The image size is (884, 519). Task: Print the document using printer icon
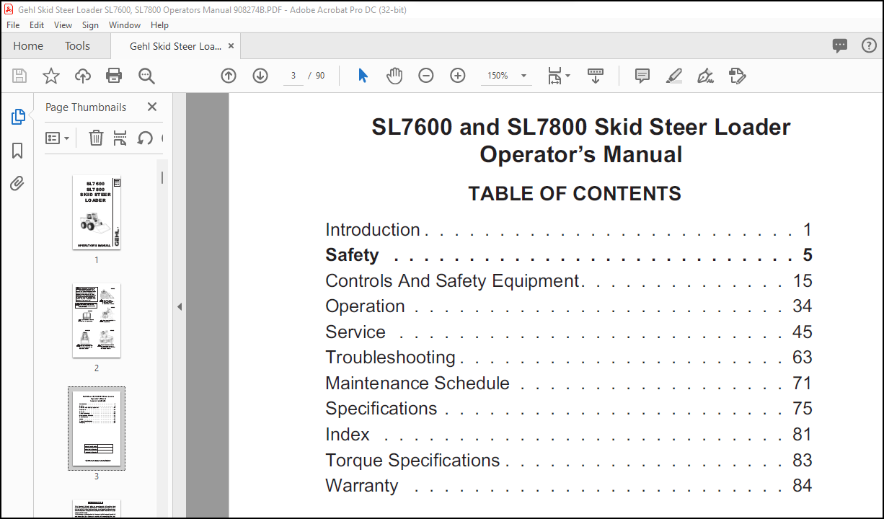pos(114,76)
